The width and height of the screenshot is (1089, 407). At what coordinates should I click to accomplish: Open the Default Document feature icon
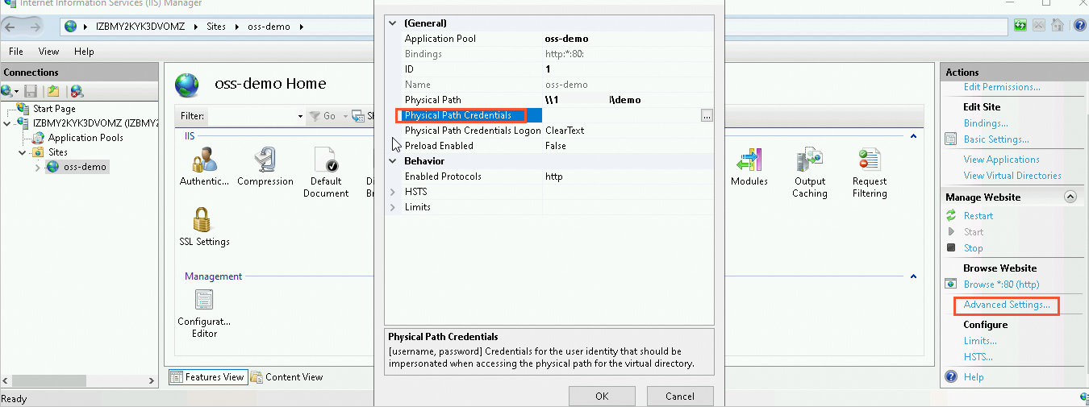pos(326,160)
